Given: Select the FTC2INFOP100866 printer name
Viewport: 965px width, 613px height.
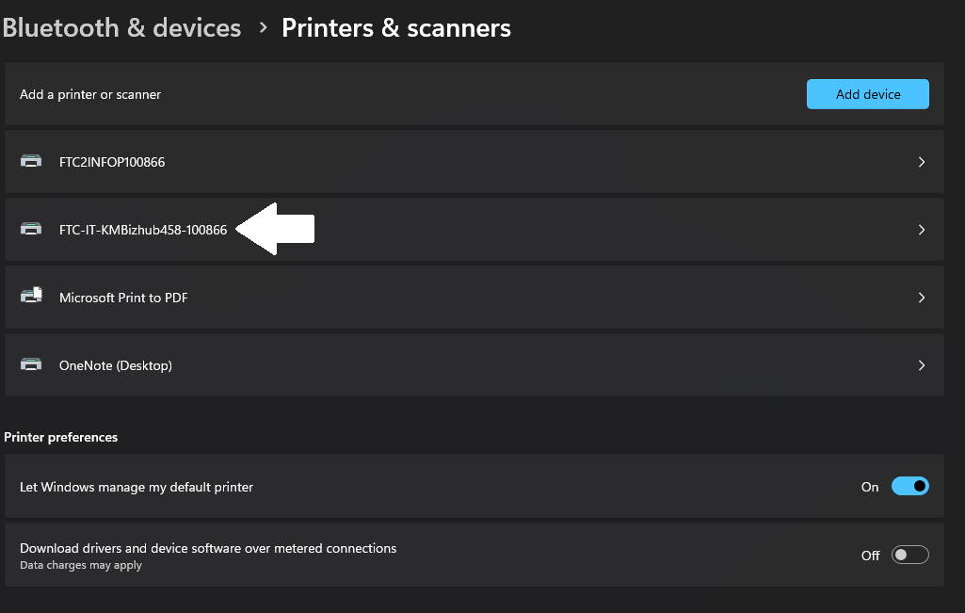Looking at the screenshot, I should point(112,162).
